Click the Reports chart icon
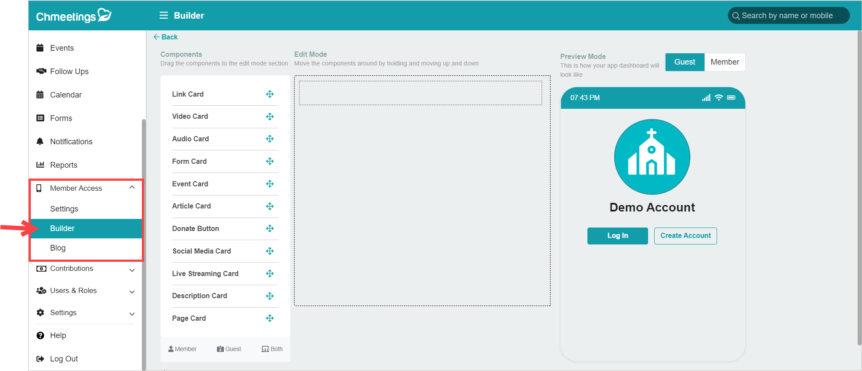Image resolution: width=862 pixels, height=371 pixels. pos(40,165)
